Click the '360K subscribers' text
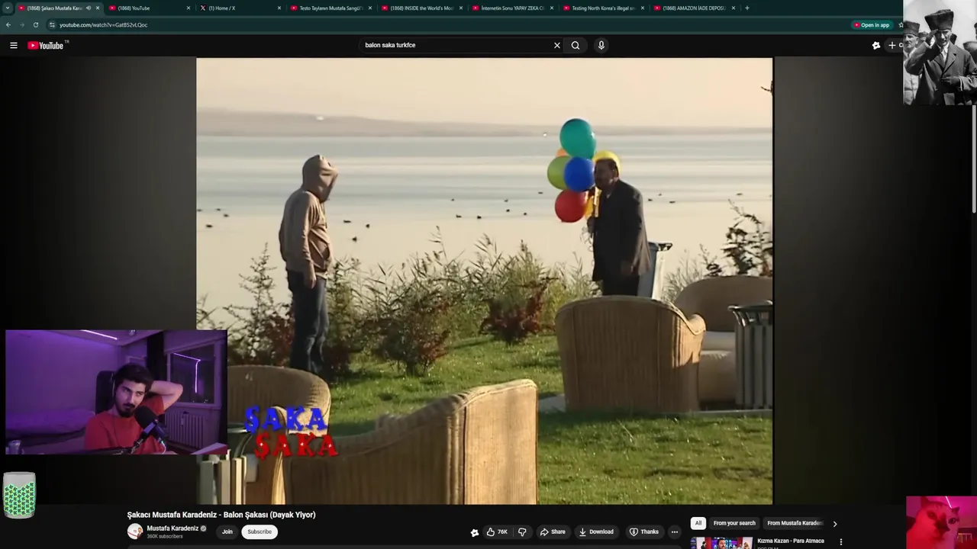Screen dimensions: 977x549 pyautogui.click(x=165, y=537)
